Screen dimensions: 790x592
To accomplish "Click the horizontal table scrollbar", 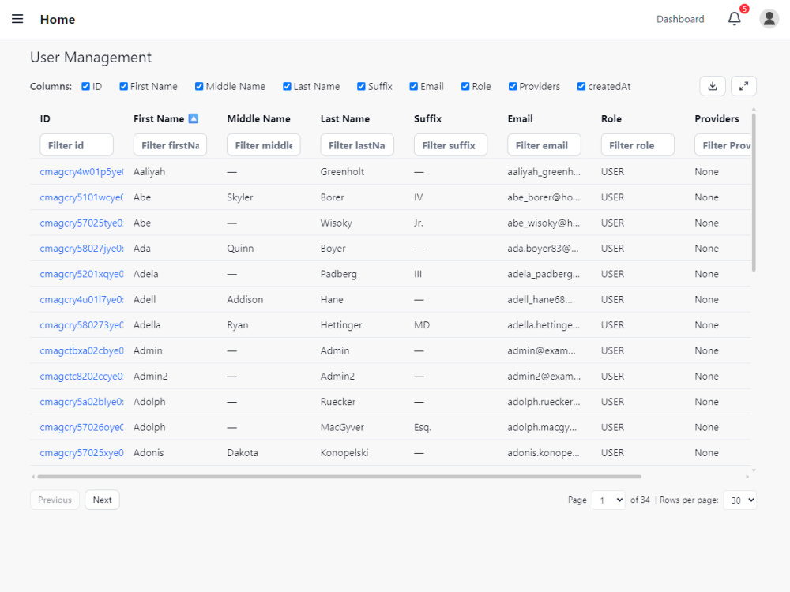I will (339, 476).
